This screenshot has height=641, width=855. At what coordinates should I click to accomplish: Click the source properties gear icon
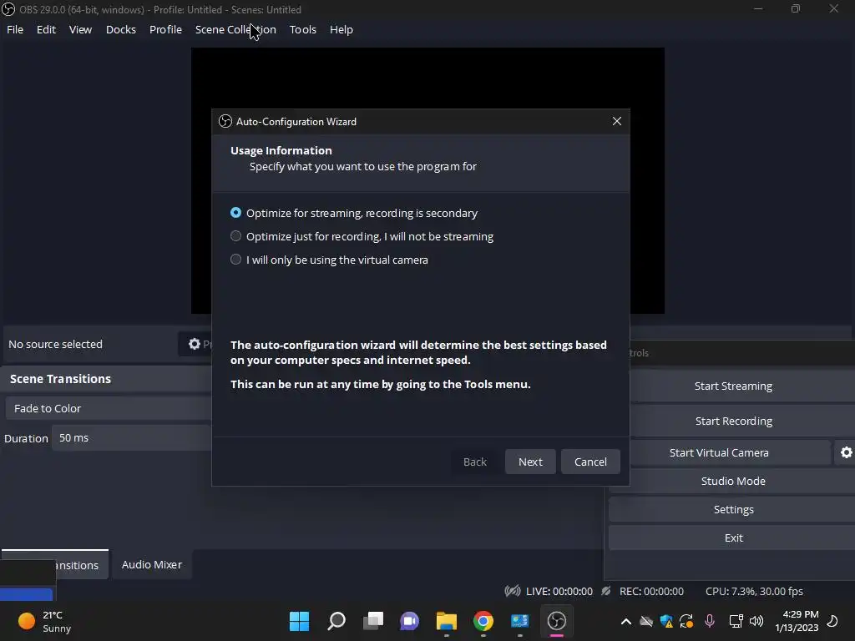pos(195,344)
